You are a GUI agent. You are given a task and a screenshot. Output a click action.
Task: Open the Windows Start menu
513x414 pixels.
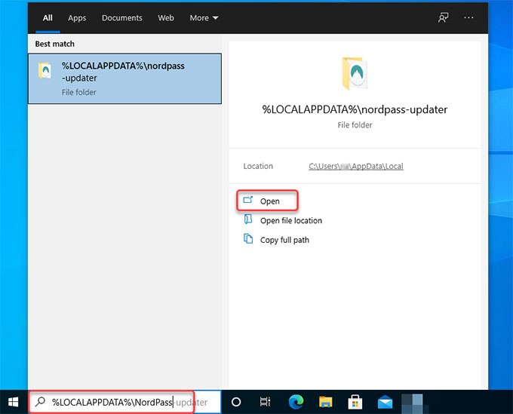tap(13, 402)
